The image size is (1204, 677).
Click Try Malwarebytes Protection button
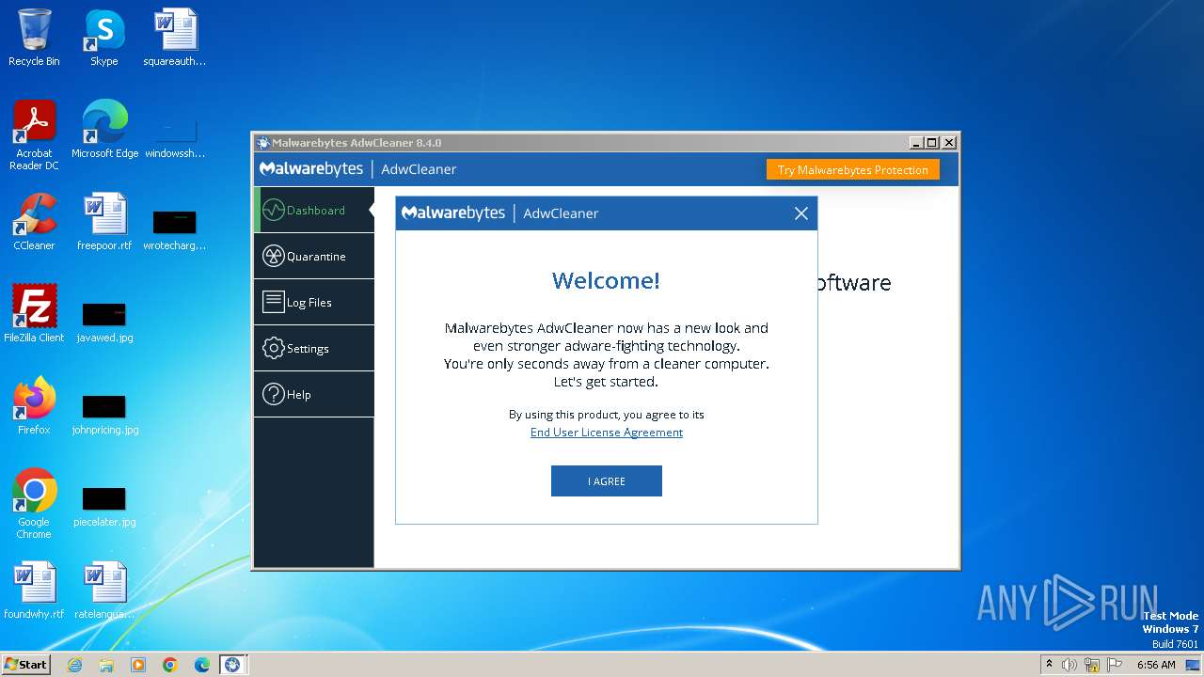[853, 170]
